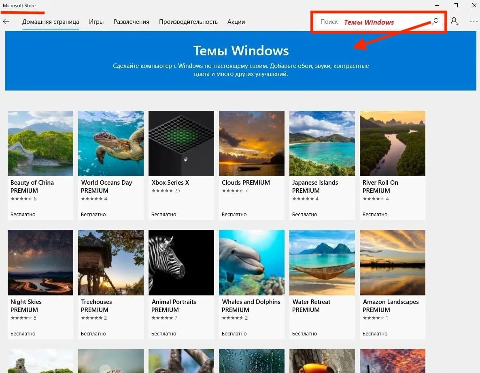Open the toucan theme thumbnail in bottom row
This screenshot has height=373, width=480.
[322, 361]
